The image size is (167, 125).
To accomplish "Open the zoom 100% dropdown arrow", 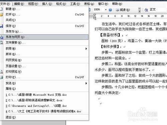I will (x=106, y=10).
